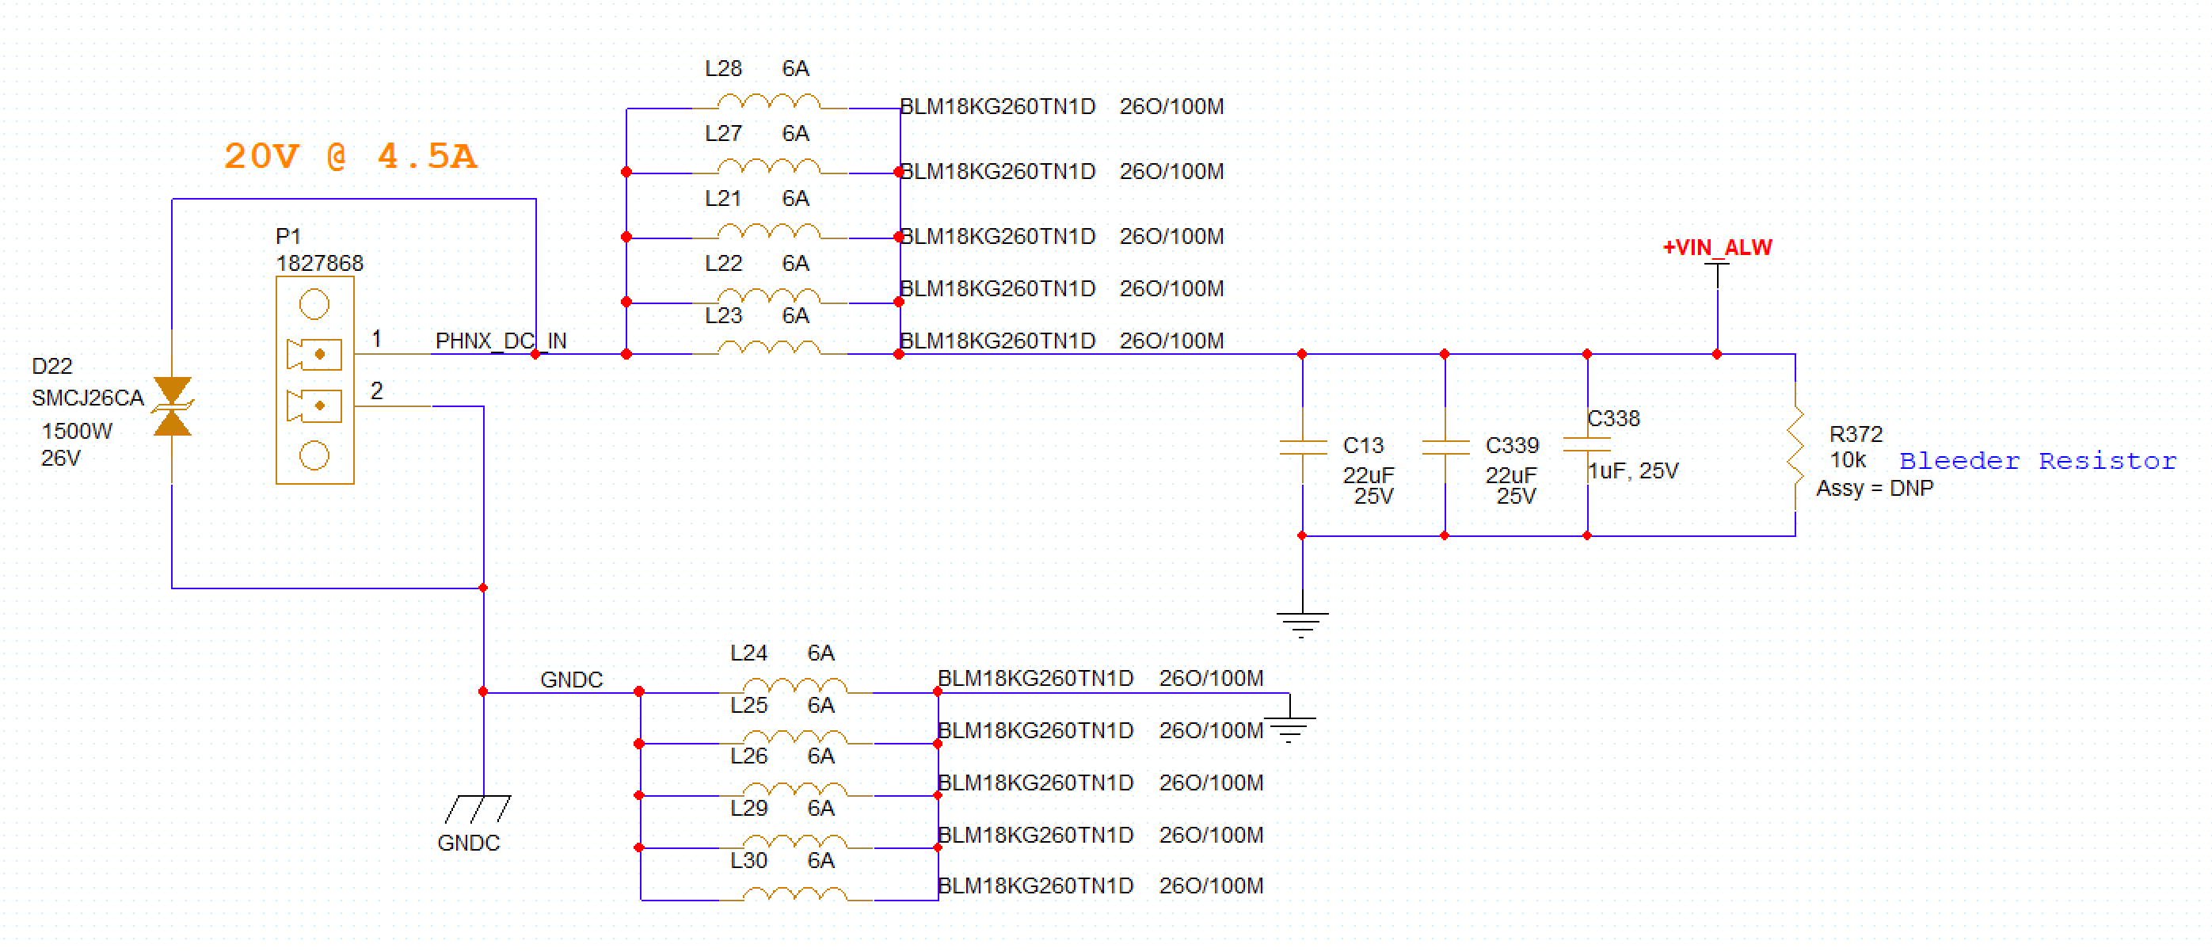Click the L29 inductor symbol
This screenshot has width=2212, height=952.
[795, 842]
